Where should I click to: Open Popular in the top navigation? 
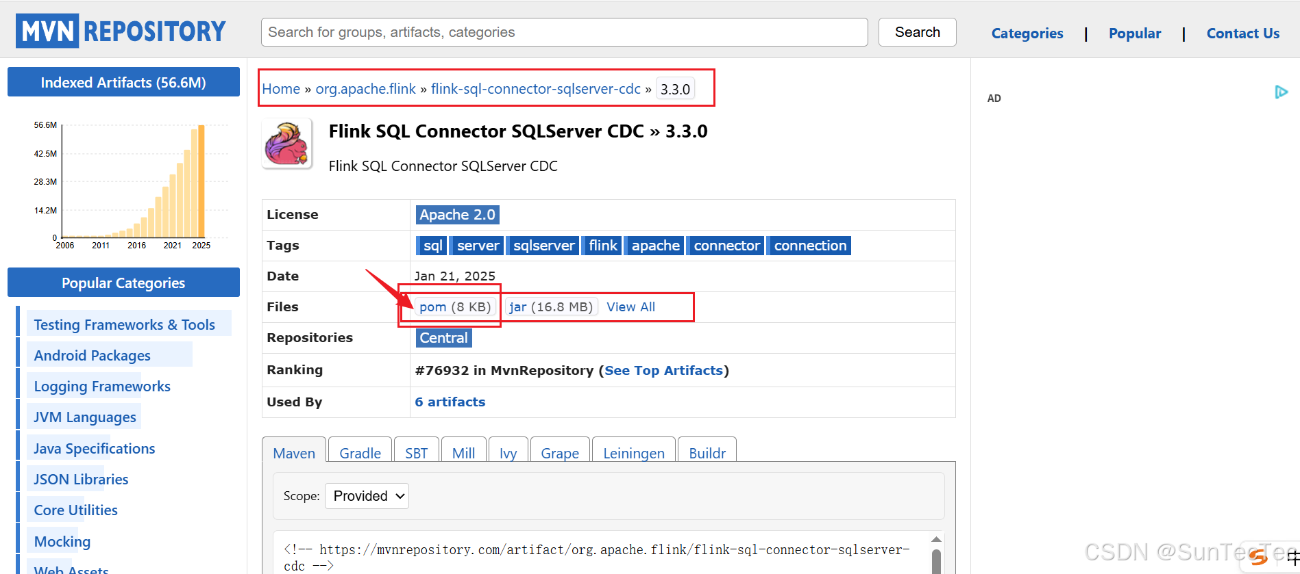tap(1135, 34)
